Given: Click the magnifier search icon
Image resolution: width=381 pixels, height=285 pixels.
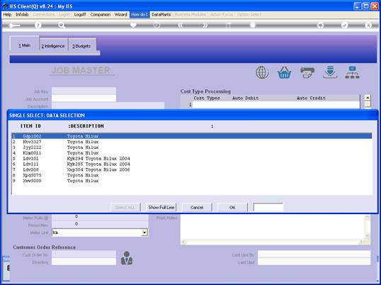Looking at the screenshot, I should pos(62,25).
